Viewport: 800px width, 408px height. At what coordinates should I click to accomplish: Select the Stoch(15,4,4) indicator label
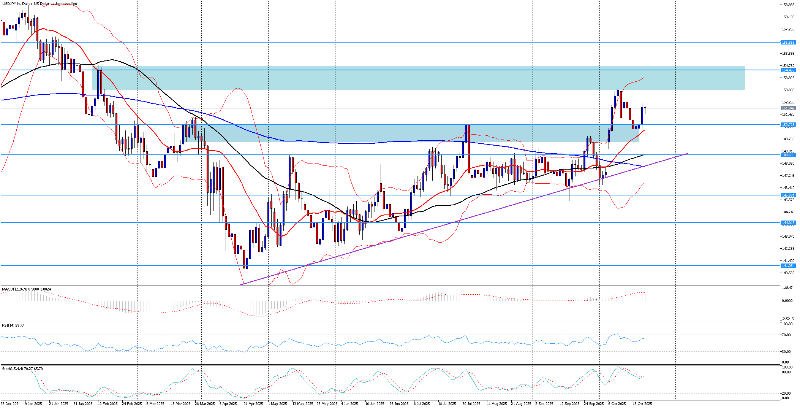coord(22,369)
